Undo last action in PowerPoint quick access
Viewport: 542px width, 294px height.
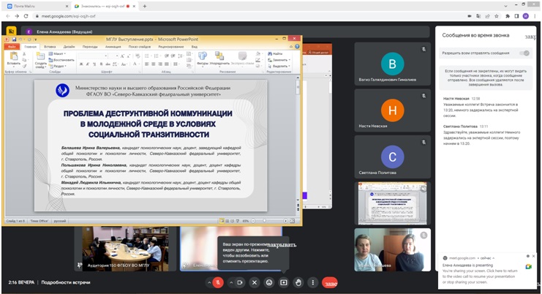tap(20, 39)
